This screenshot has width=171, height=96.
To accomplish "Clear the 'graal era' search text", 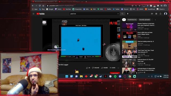I will point(118,14).
